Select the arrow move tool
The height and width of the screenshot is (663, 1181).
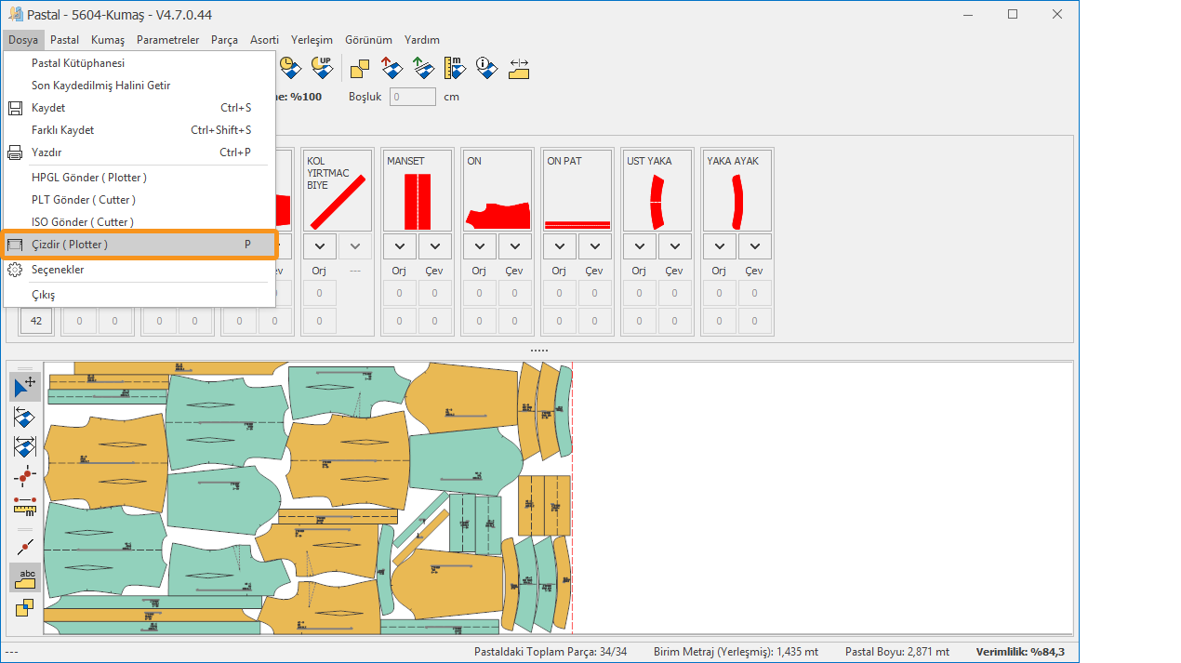[x=25, y=387]
